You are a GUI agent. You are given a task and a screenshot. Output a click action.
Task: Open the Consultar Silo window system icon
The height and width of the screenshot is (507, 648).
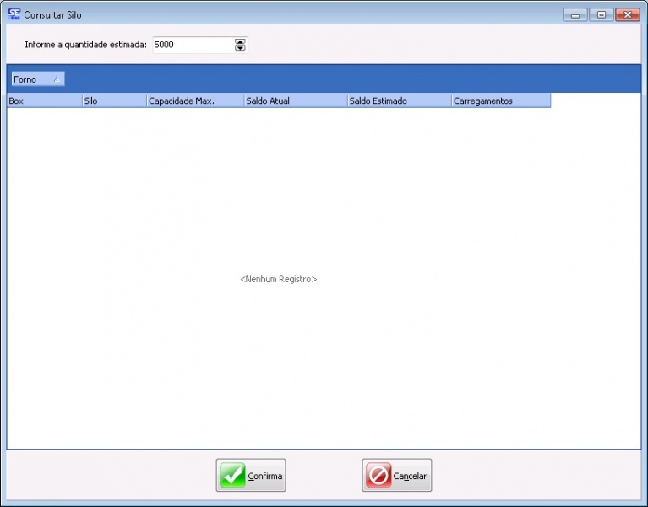tap(14, 14)
